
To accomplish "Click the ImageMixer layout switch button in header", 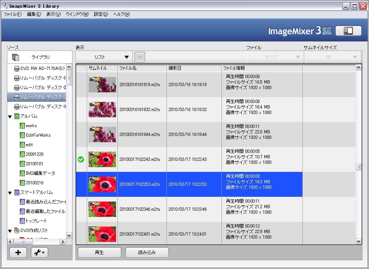I will pos(348,31).
